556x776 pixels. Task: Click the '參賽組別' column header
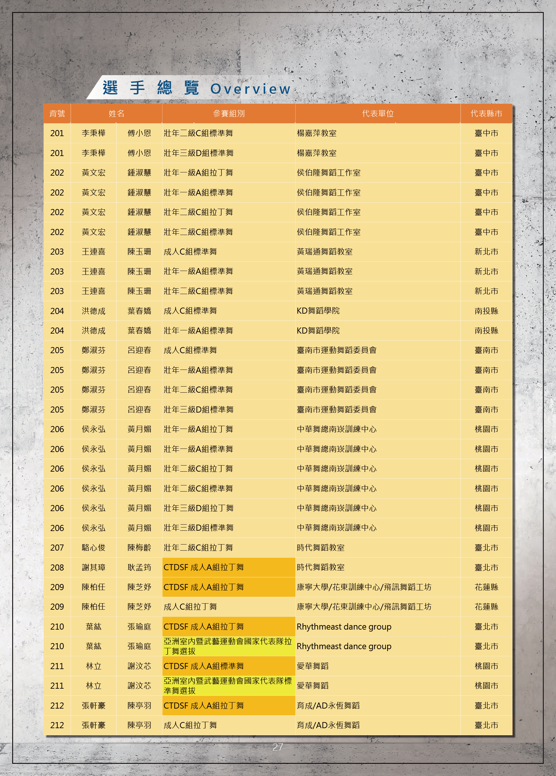click(x=229, y=114)
